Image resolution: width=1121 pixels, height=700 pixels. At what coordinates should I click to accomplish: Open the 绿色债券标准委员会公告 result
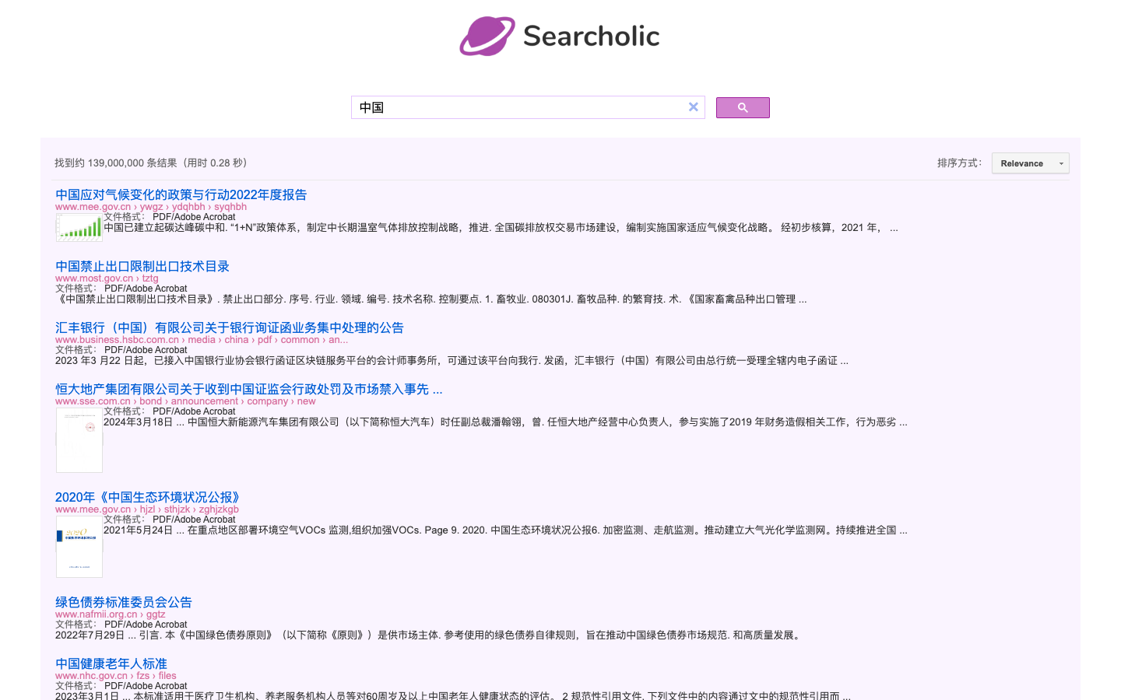point(123,601)
